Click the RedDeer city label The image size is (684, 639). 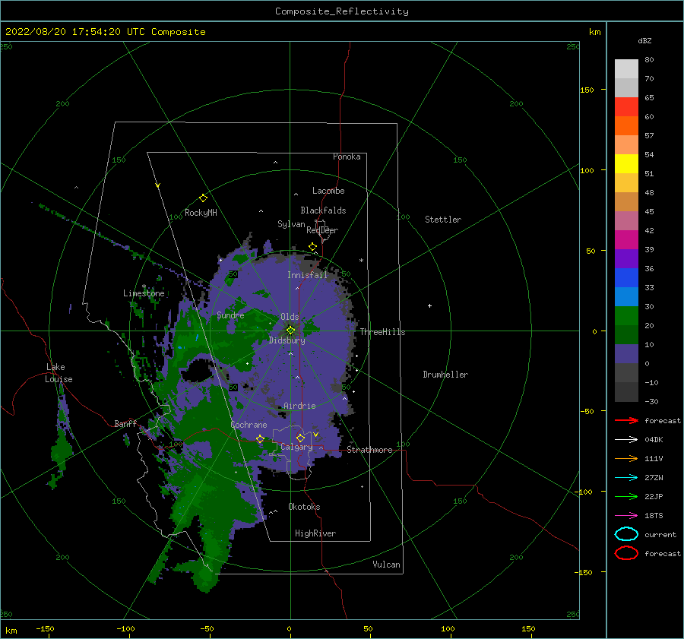322,230
